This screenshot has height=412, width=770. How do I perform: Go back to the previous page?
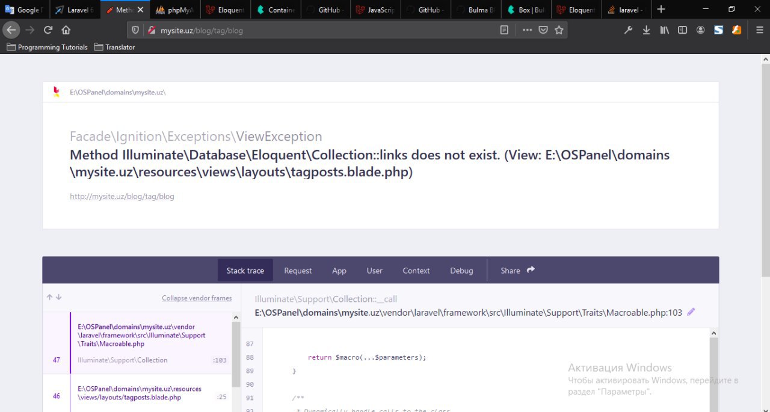tap(11, 30)
